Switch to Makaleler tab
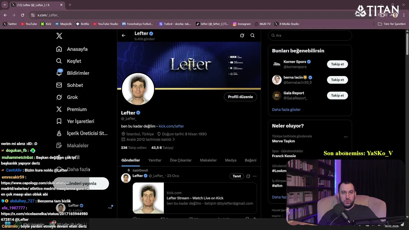The height and width of the screenshot is (230, 409). [x=208, y=160]
